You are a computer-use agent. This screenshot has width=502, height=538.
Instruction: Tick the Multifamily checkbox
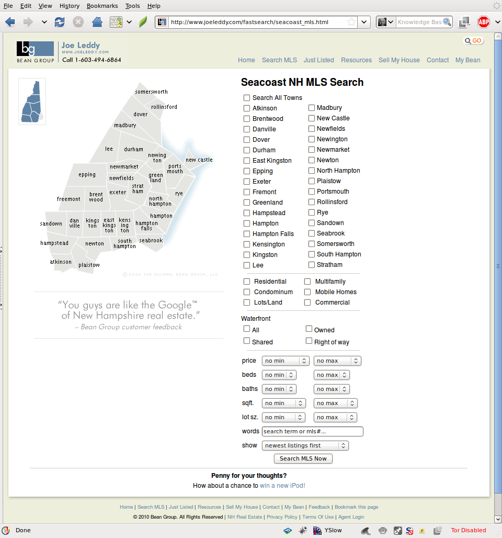[307, 282]
